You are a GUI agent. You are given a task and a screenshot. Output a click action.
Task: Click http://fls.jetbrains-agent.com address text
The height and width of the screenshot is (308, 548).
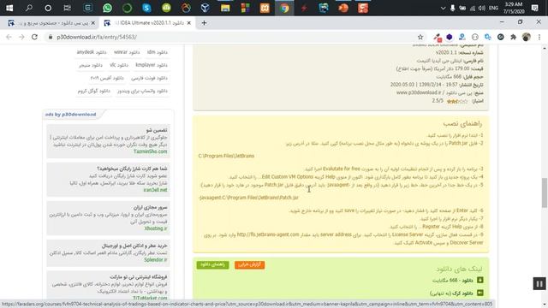tap(268, 234)
